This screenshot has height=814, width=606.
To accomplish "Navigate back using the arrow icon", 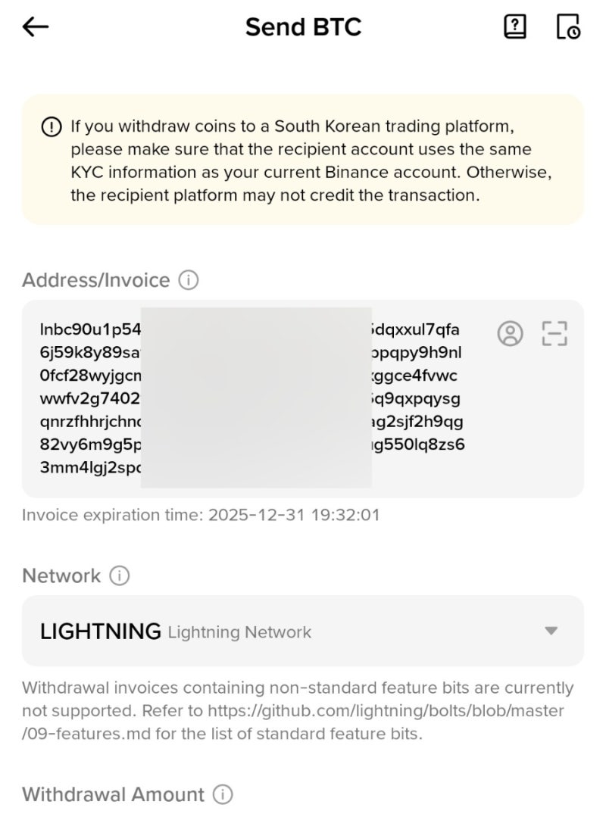I will pos(34,27).
